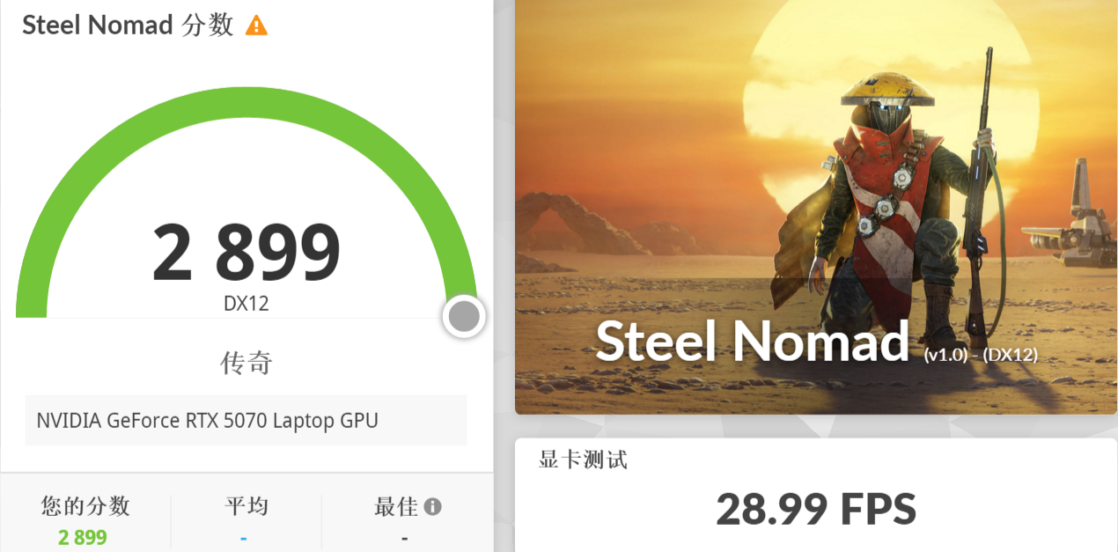1118x552 pixels.
Task: Click the warning triangle beside Steel Nomad 分数
Action: pyautogui.click(x=256, y=25)
